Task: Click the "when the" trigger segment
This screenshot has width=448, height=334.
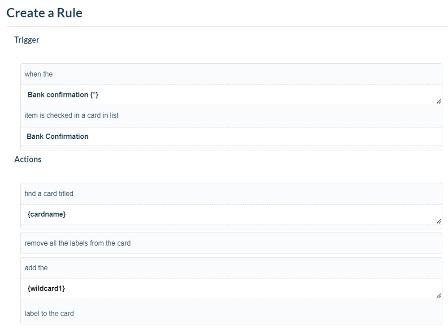Action: coord(38,74)
